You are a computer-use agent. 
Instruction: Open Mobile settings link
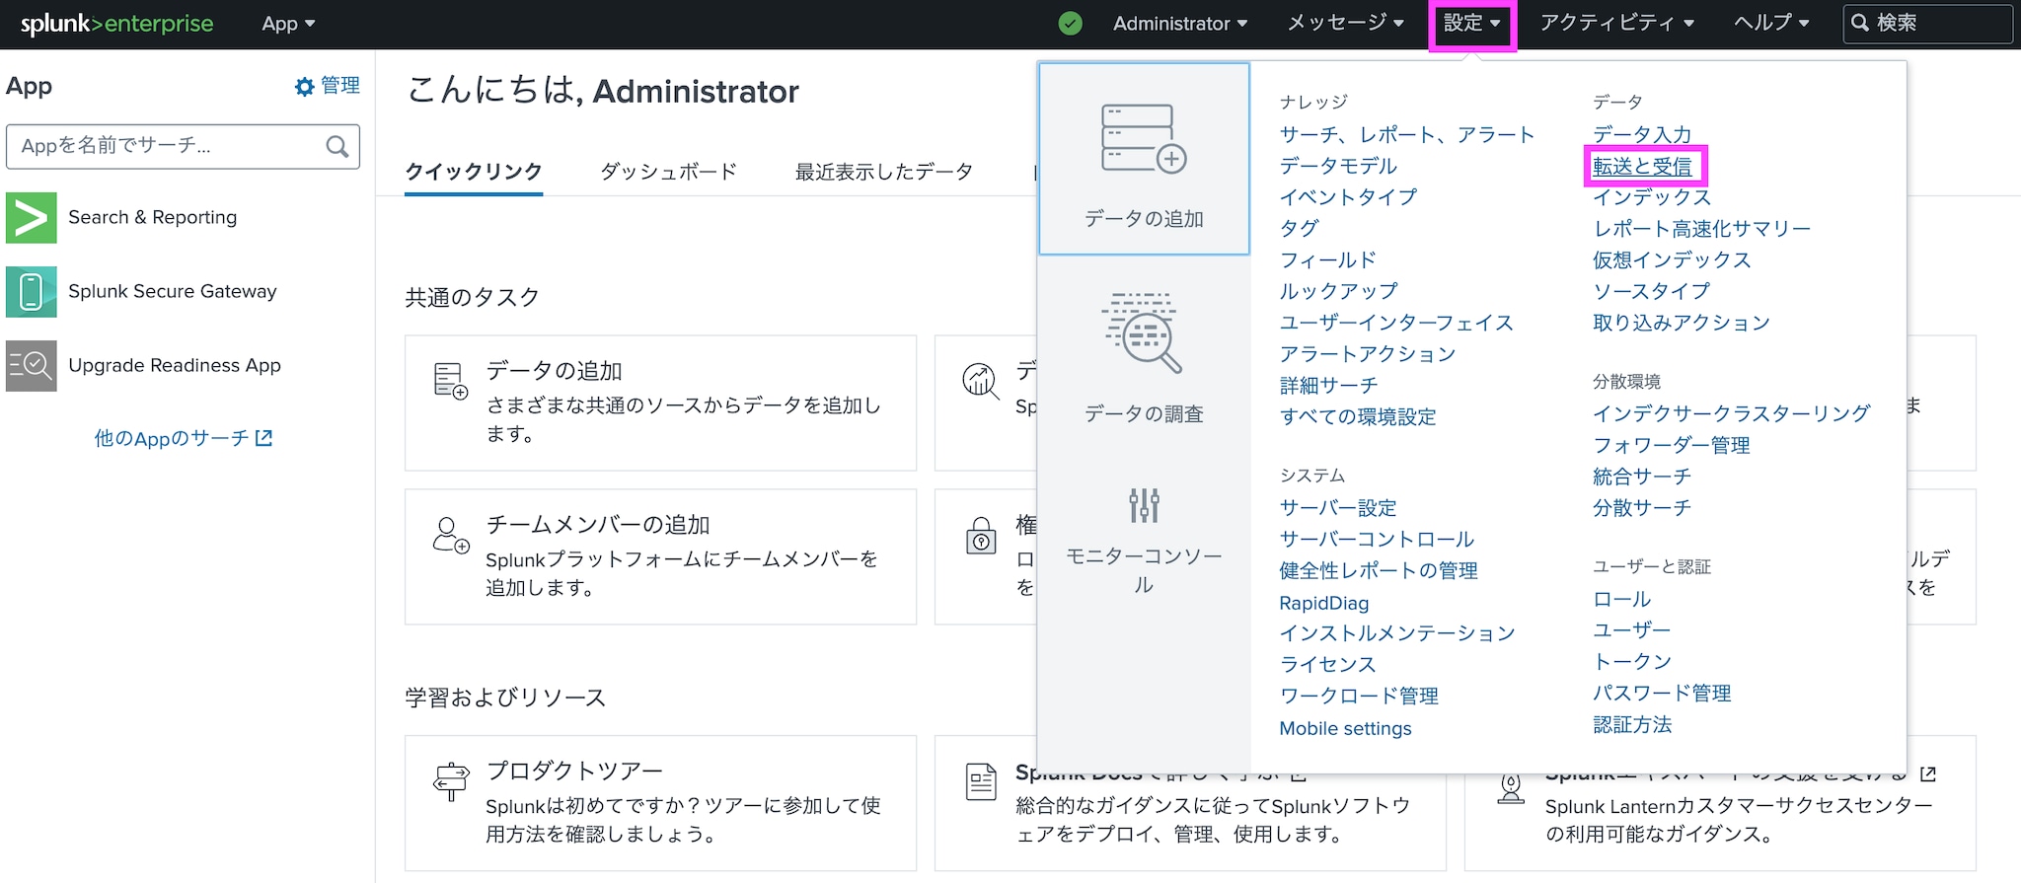pyautogui.click(x=1345, y=729)
